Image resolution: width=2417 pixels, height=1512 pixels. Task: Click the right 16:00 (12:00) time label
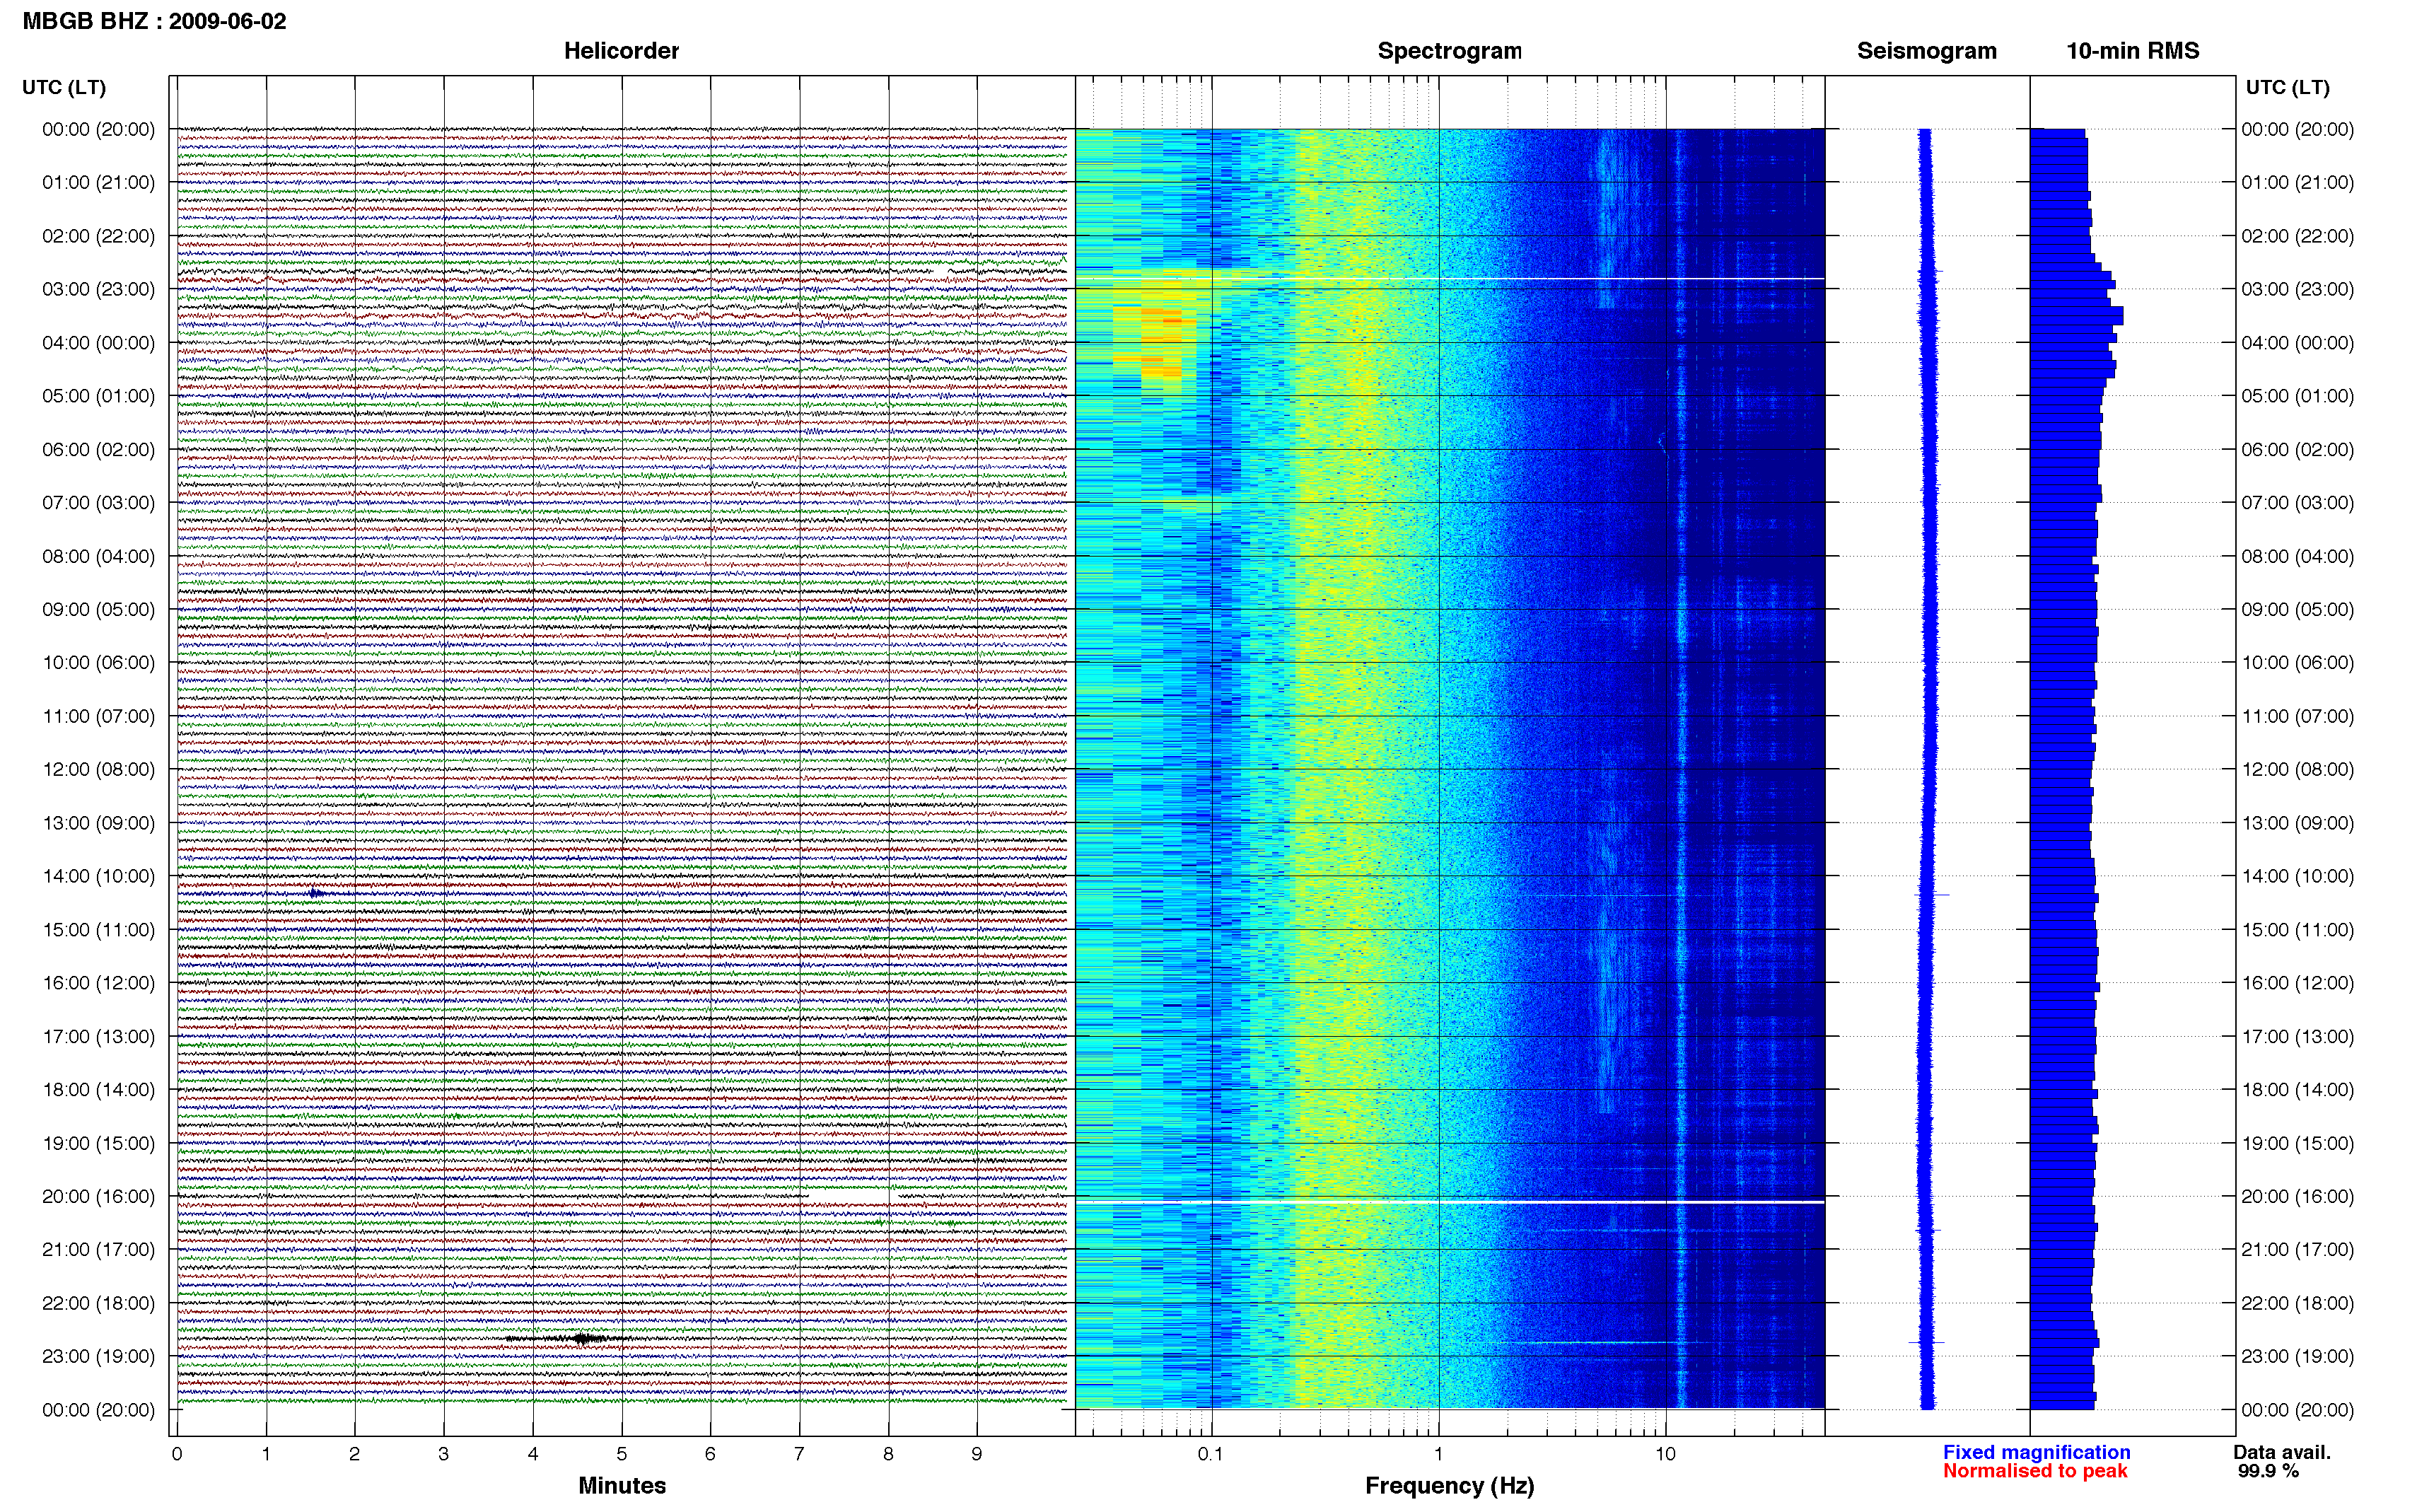[x=2297, y=983]
